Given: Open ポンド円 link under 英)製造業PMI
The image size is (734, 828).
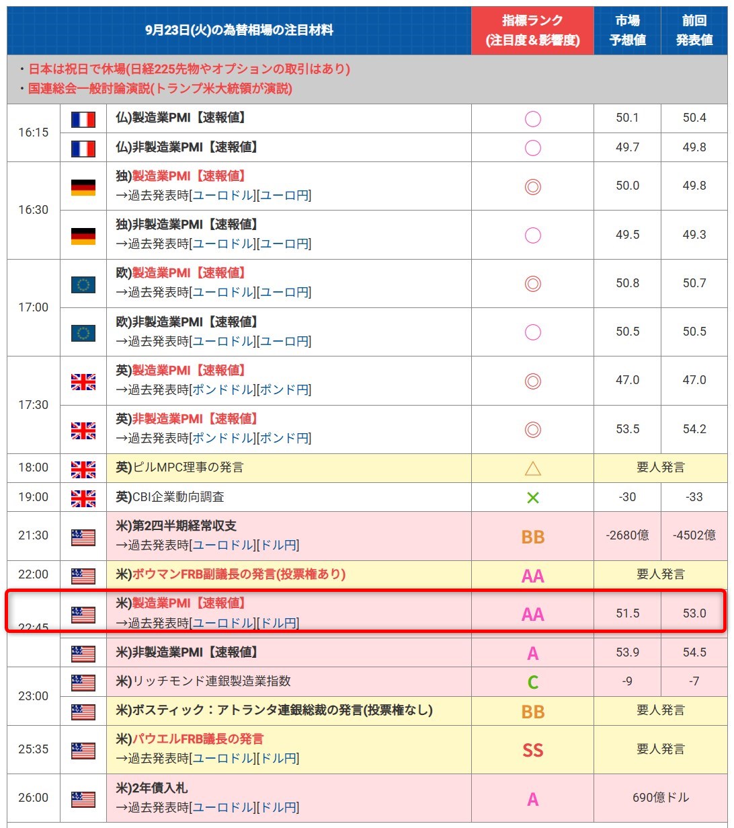Looking at the screenshot, I should click(285, 390).
